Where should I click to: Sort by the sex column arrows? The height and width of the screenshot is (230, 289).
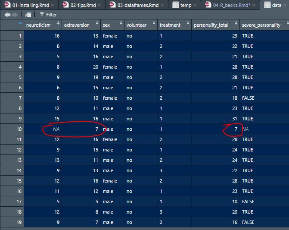[x=121, y=23]
